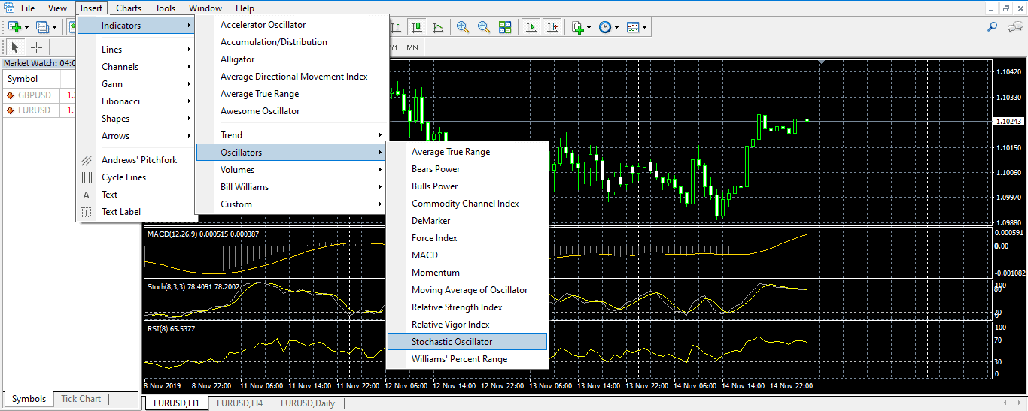Switch to EURUSD,H4 chart tab
This screenshot has height=411, width=1028.
(240, 403)
